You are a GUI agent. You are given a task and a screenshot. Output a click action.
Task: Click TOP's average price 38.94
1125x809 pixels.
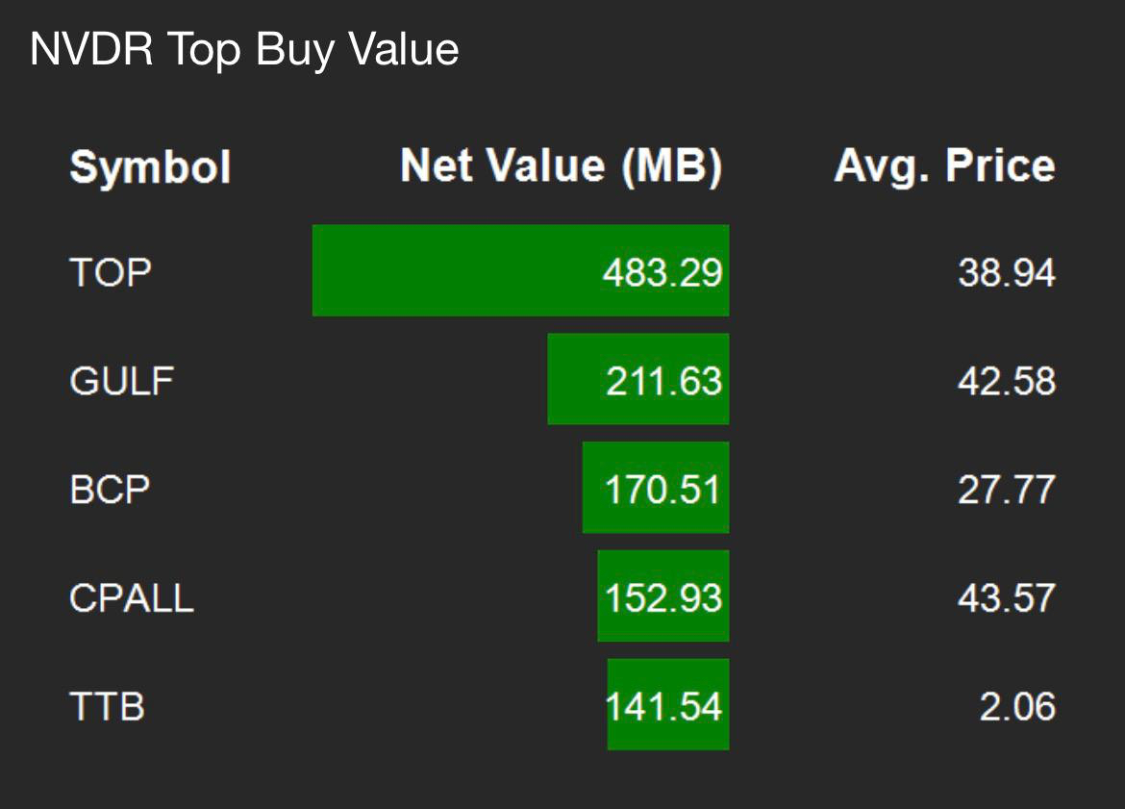click(x=1006, y=273)
